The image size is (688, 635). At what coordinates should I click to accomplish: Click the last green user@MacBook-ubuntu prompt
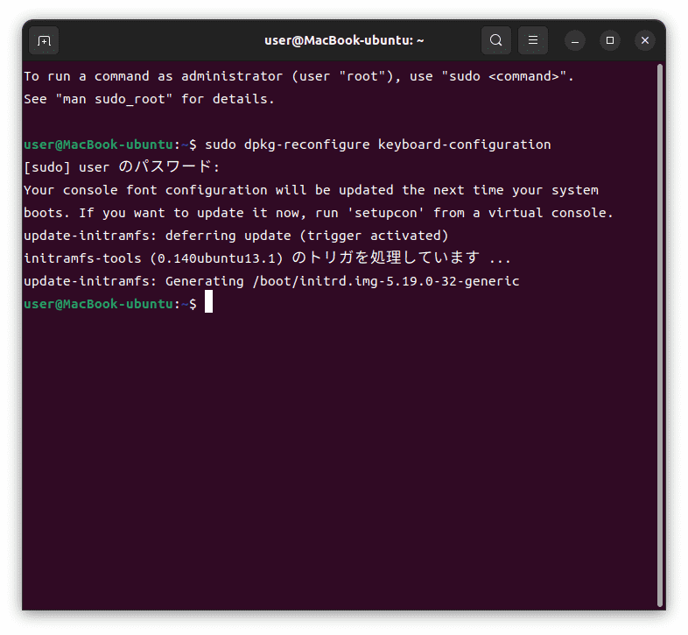click(99, 304)
